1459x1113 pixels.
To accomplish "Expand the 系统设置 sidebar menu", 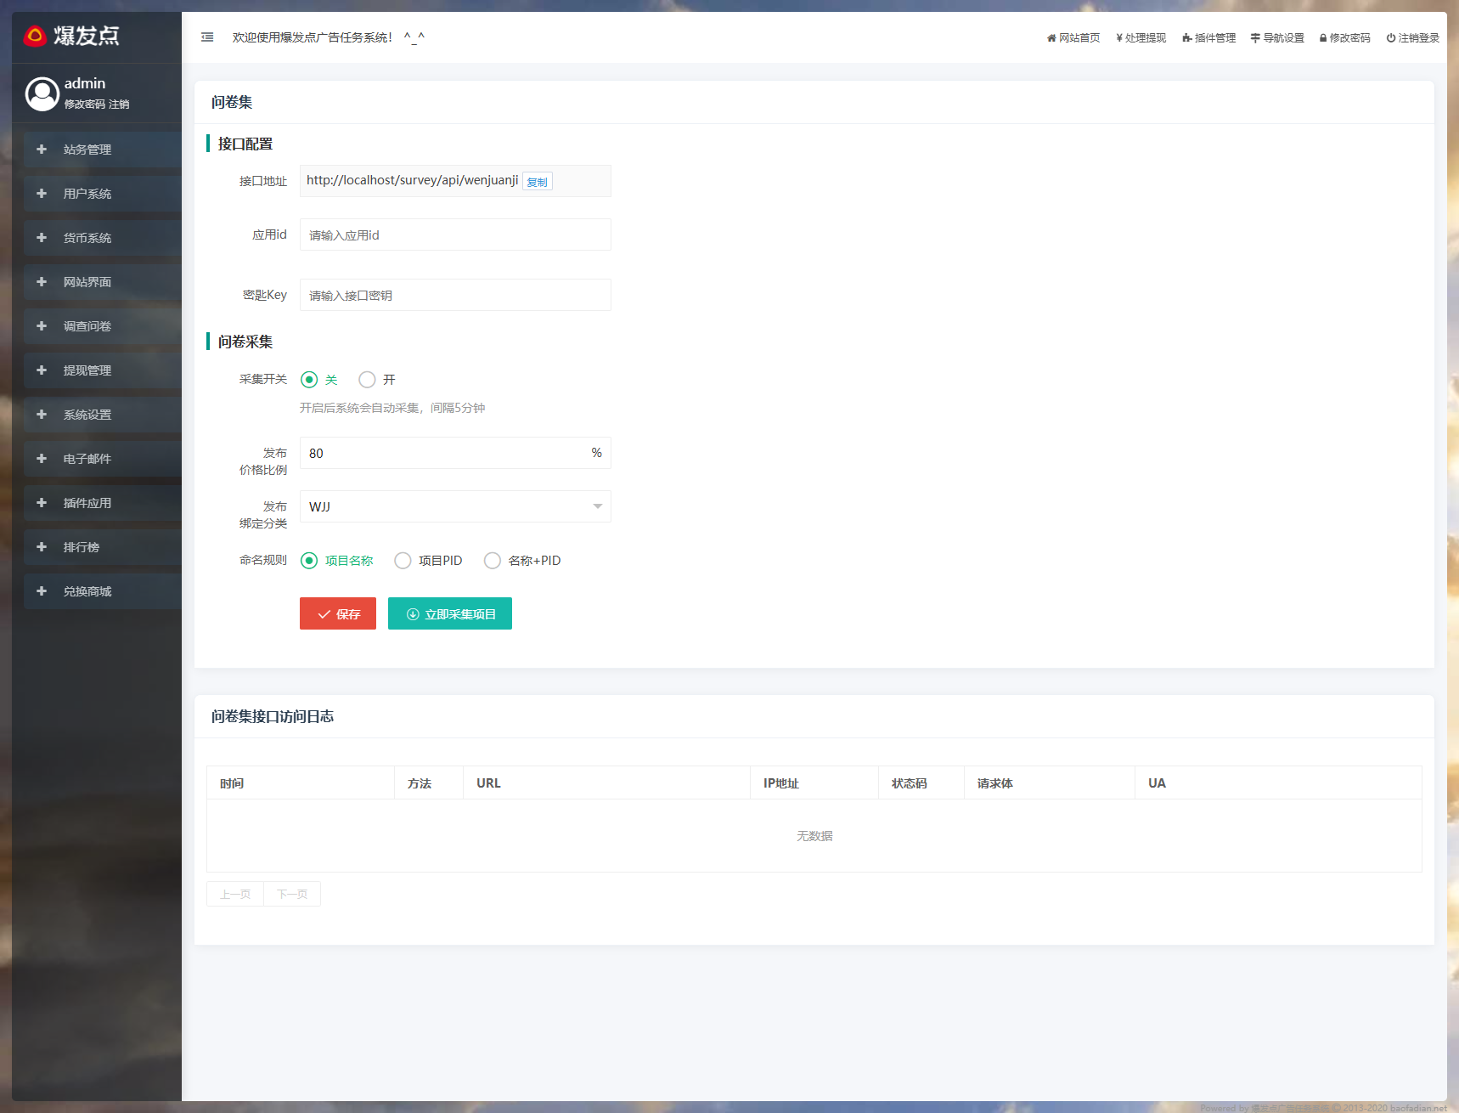I will pos(87,415).
